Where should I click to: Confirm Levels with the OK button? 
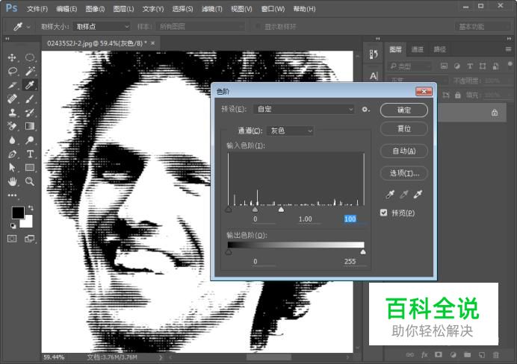click(x=404, y=110)
